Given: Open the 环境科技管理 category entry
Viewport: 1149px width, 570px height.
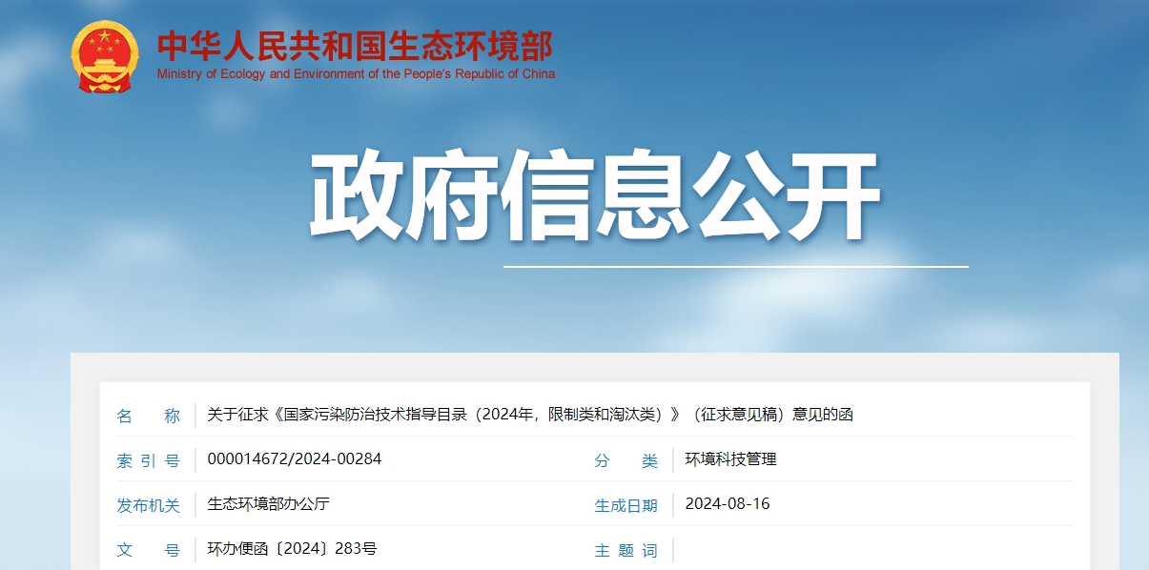Looking at the screenshot, I should [x=730, y=460].
